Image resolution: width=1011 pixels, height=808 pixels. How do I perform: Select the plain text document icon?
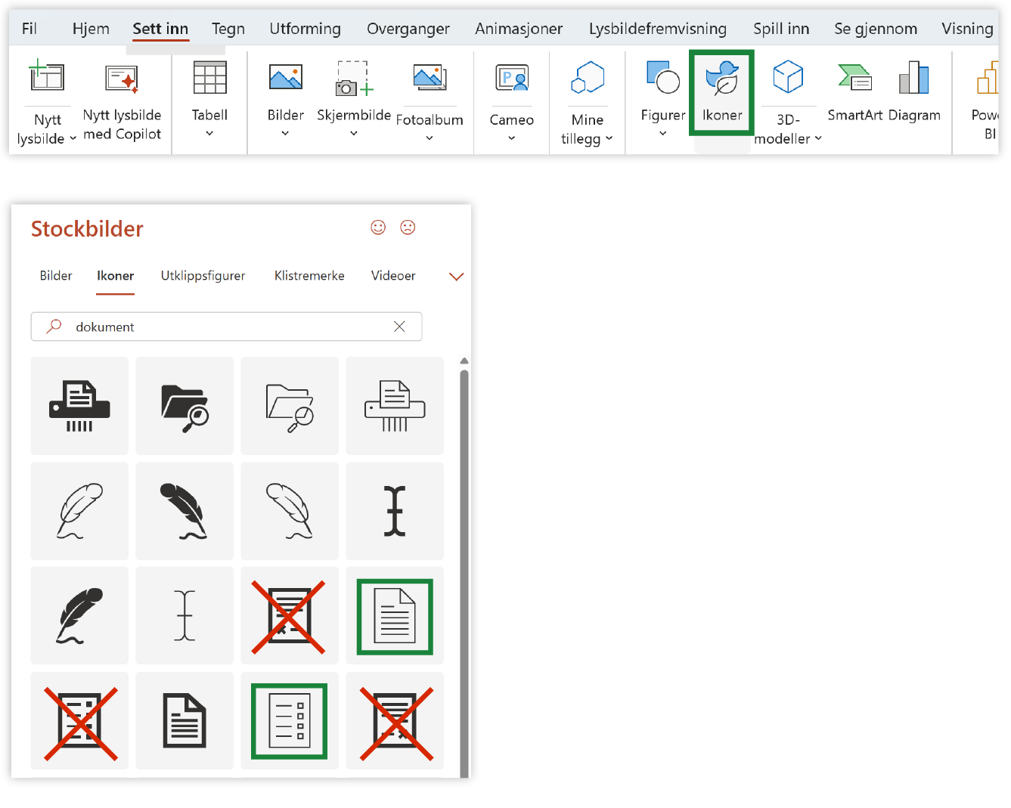tap(185, 720)
